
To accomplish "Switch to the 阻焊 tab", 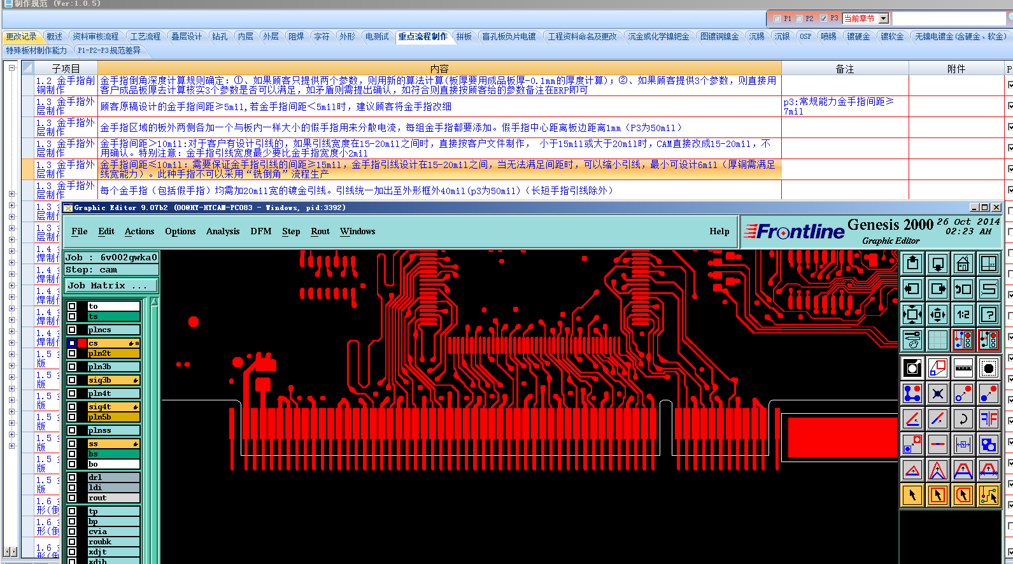I will (296, 37).
